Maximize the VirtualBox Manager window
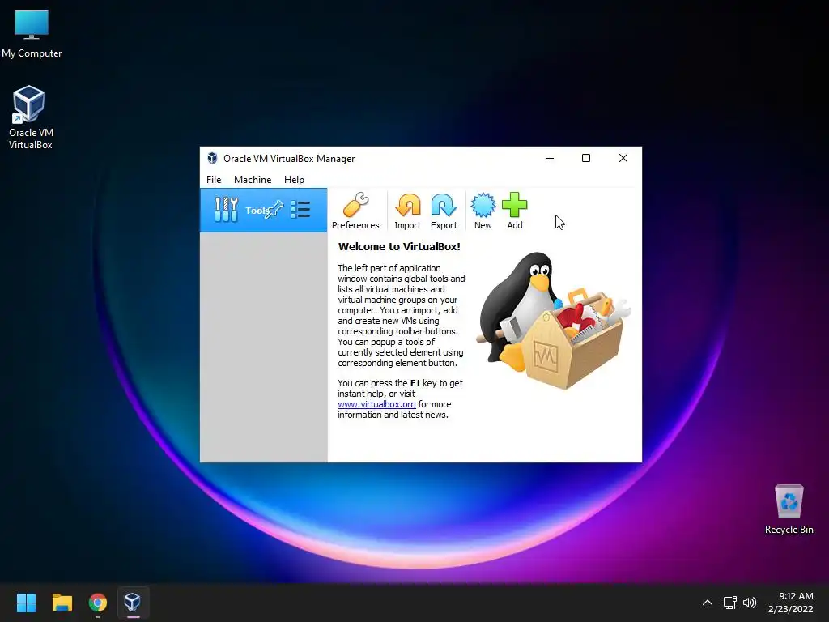The image size is (829, 622). coord(586,158)
